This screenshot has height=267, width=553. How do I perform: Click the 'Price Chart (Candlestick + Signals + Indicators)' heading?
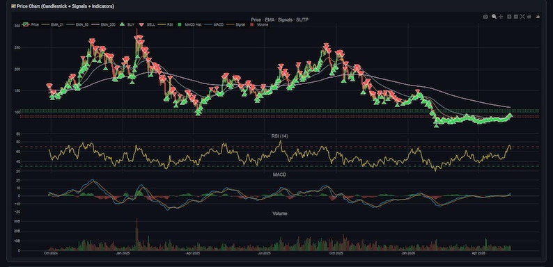click(65, 6)
